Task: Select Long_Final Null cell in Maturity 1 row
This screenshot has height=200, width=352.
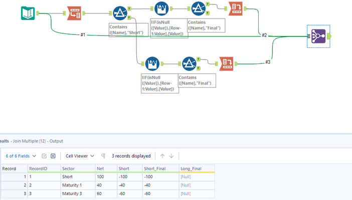Action: point(197,185)
